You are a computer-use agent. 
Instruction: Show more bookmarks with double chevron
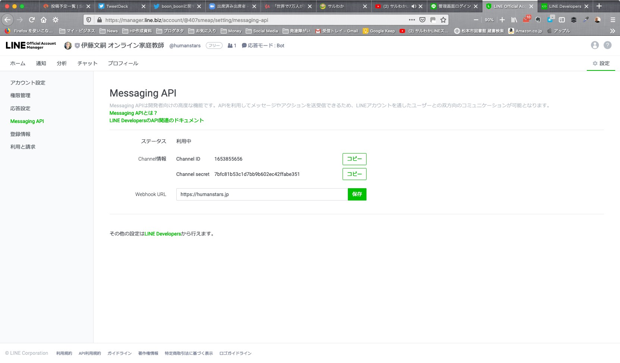(613, 31)
